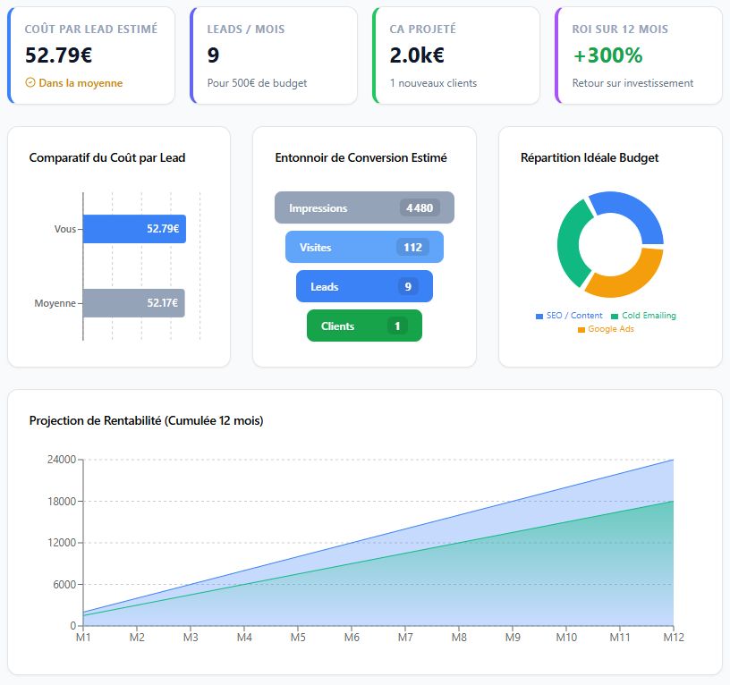Image resolution: width=730 pixels, height=685 pixels.
Task: Select the Visites funnel stage
Action: pos(364,248)
